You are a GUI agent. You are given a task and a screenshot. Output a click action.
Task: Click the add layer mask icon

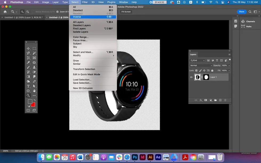(206, 100)
